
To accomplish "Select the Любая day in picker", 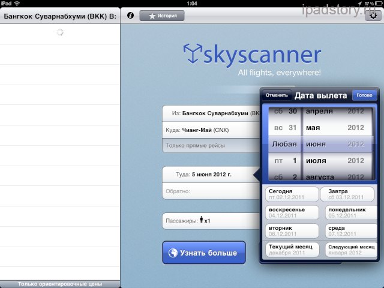I will point(284,144).
